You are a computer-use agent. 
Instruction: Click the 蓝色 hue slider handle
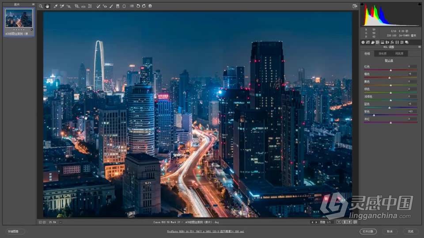(390, 108)
